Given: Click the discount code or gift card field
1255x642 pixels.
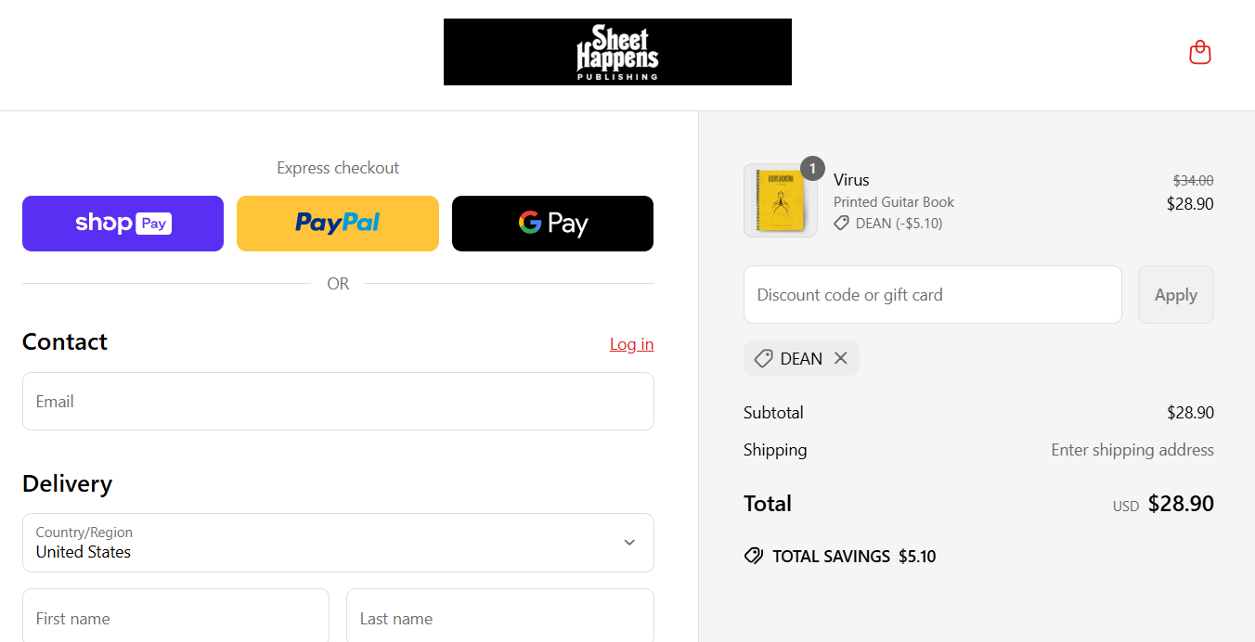Looking at the screenshot, I should (932, 295).
